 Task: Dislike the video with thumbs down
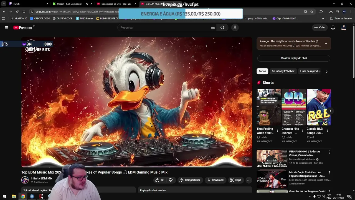[x=171, y=180]
